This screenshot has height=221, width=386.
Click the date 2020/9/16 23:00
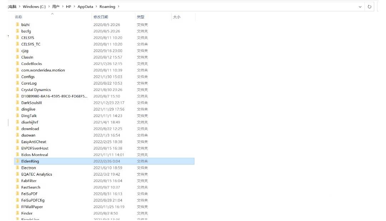click(x=108, y=51)
